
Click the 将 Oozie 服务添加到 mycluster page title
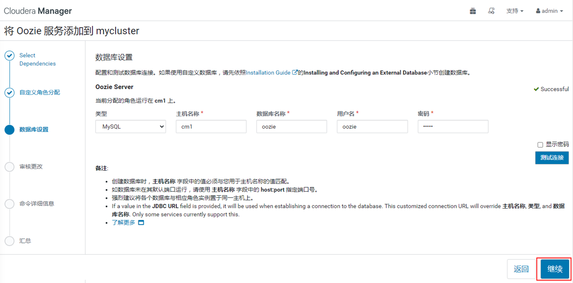tap(72, 31)
